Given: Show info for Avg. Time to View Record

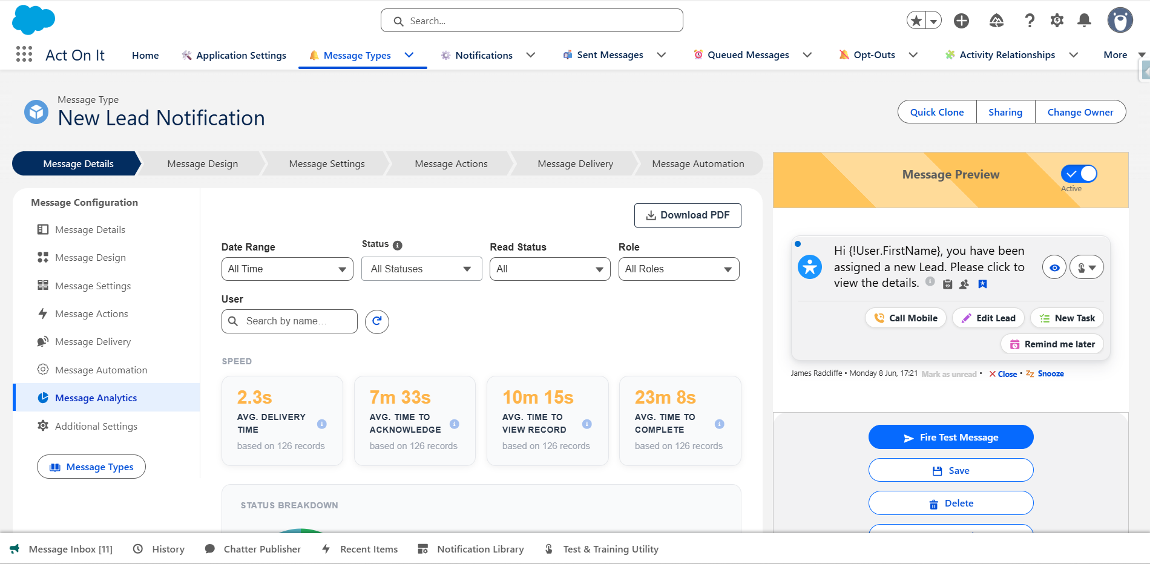Looking at the screenshot, I should pyautogui.click(x=587, y=424).
